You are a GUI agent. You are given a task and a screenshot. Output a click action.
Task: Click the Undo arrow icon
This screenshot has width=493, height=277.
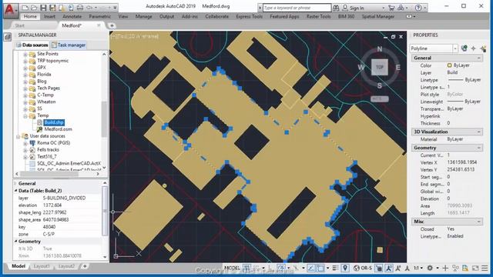click(89, 8)
